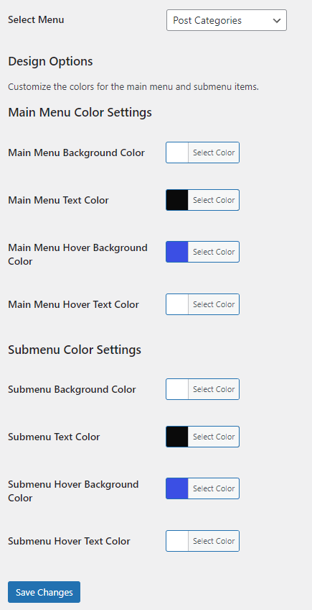Image resolution: width=312 pixels, height=610 pixels.
Task: Click the chevron arrow in Post Categories box
Action: 277,21
